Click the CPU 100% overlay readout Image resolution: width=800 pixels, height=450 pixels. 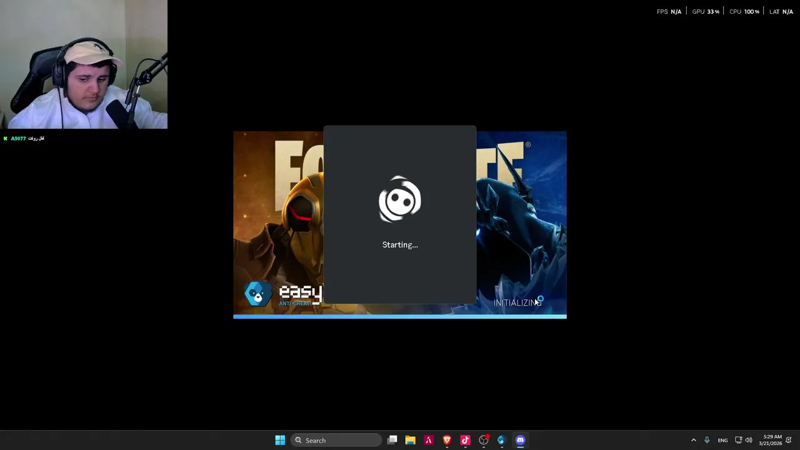tap(744, 11)
